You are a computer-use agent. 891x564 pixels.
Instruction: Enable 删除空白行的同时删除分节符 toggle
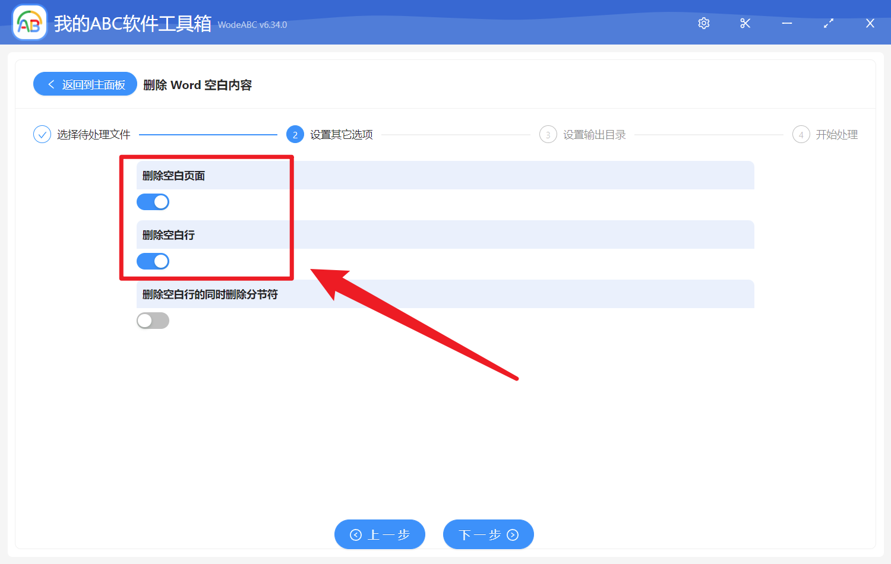click(x=153, y=321)
